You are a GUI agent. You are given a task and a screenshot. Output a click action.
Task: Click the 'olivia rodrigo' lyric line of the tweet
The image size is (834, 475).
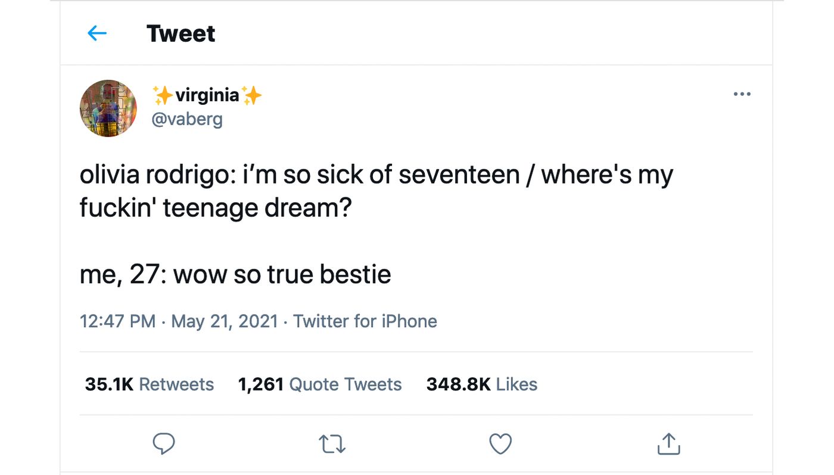point(376,176)
